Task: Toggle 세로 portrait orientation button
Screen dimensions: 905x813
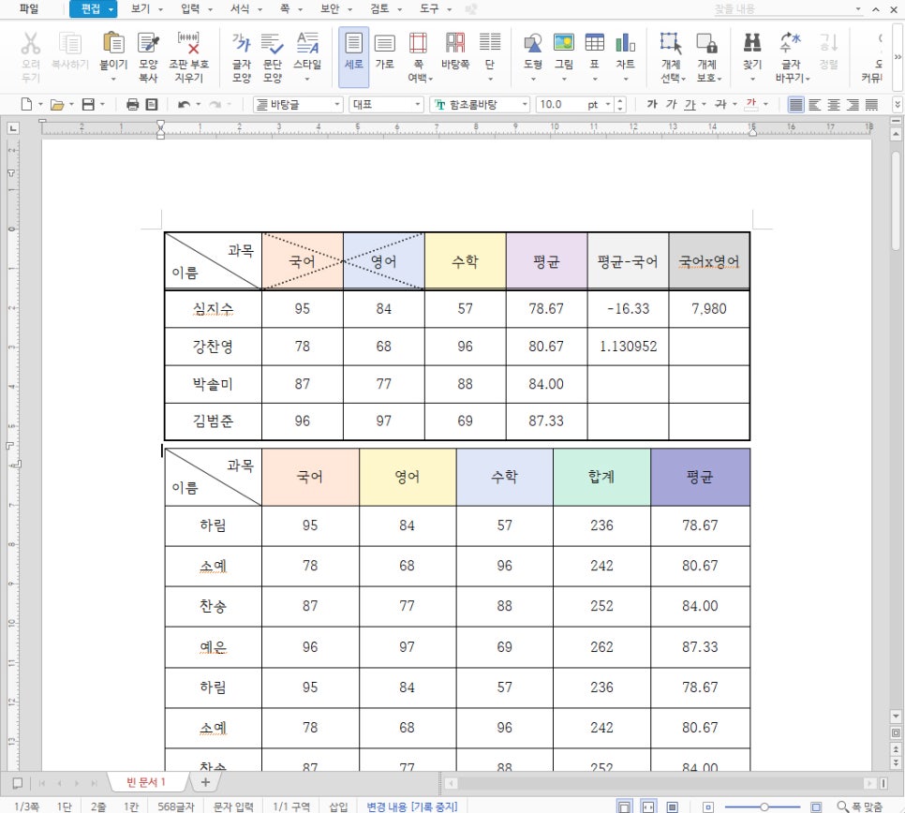Action: point(353,56)
